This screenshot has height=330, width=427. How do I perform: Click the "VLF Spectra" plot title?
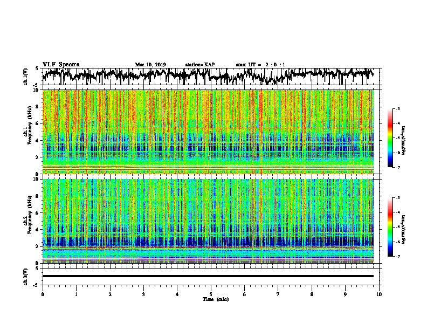[61, 65]
